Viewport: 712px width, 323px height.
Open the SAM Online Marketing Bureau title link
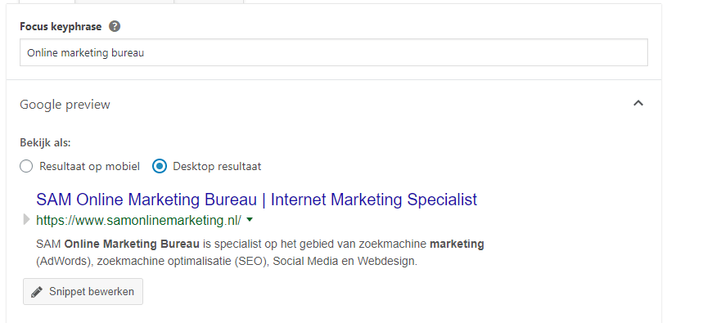point(256,200)
